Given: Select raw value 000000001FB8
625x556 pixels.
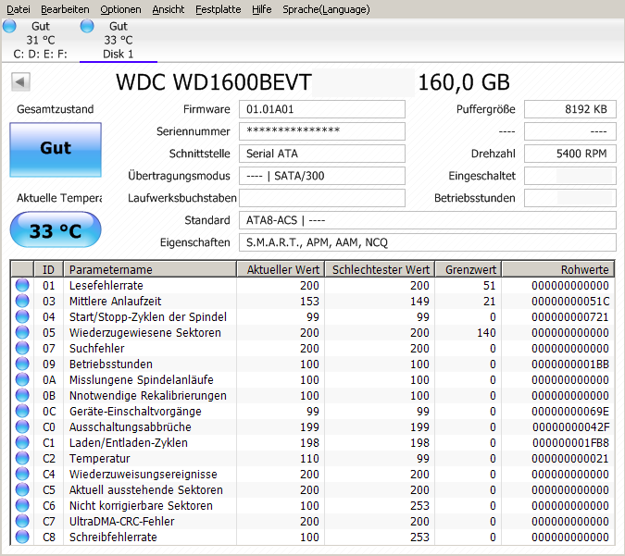Looking at the screenshot, I should (x=570, y=442).
